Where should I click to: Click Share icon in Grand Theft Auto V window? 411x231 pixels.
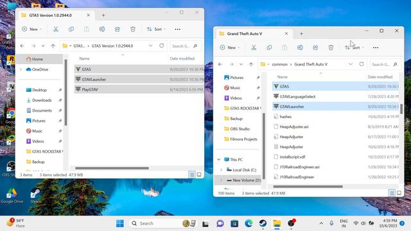315,47
